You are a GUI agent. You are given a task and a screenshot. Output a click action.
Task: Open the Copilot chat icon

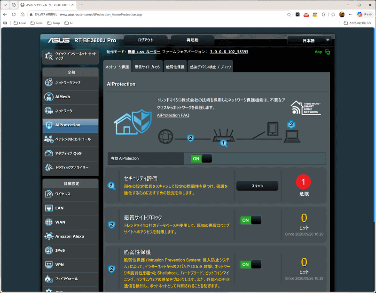360,15
